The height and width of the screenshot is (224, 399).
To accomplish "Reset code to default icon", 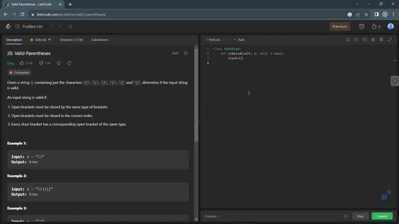I will pyautogui.click(x=365, y=40).
